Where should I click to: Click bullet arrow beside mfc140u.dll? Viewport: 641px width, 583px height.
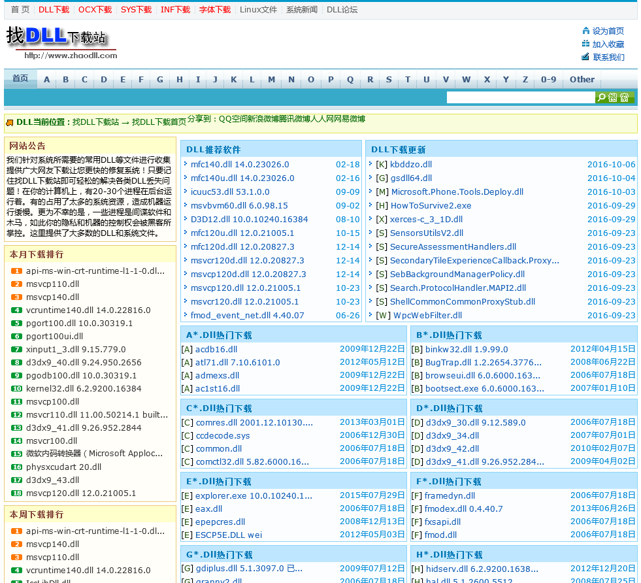coord(186,177)
